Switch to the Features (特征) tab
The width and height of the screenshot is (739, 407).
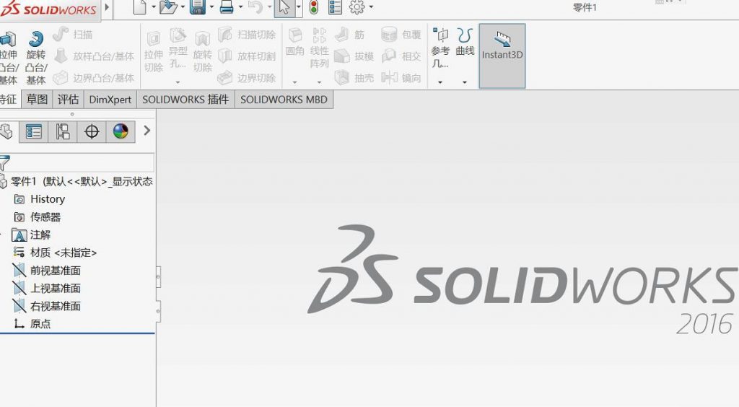[9, 100]
